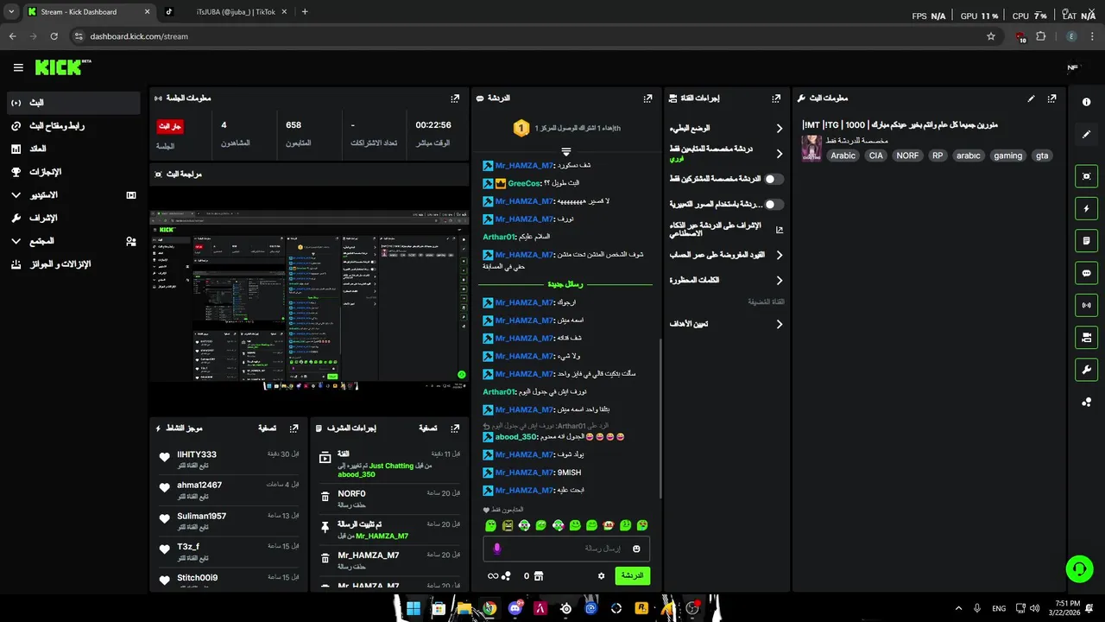Pop out the session info panel
The width and height of the screenshot is (1105, 622).
click(455, 98)
